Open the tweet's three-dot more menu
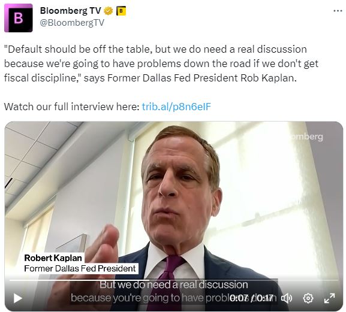The height and width of the screenshot is (312, 346). [x=338, y=11]
